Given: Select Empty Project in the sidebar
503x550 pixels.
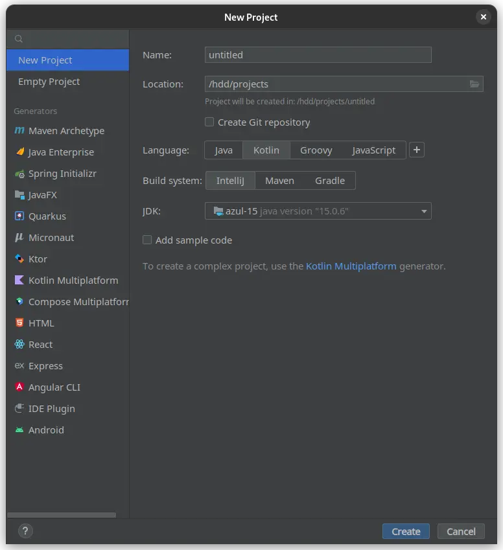Looking at the screenshot, I should coord(49,82).
